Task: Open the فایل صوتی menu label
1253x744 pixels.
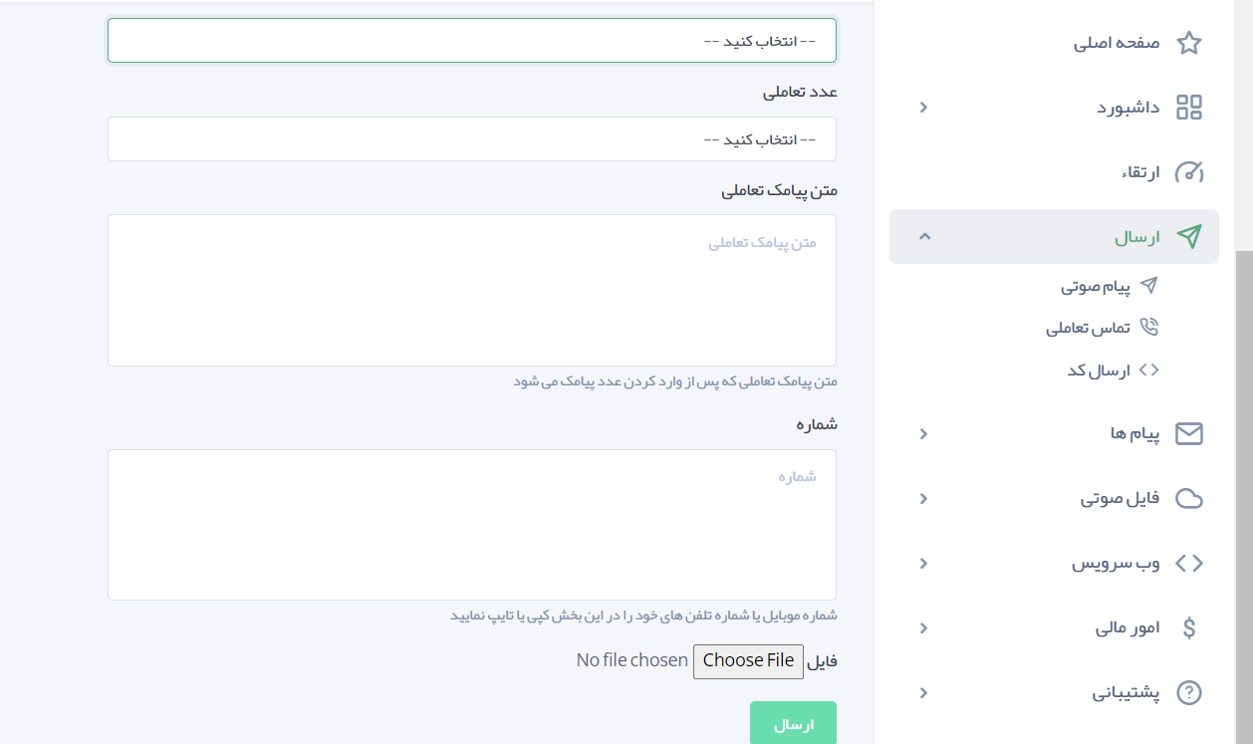Action: pos(1121,498)
